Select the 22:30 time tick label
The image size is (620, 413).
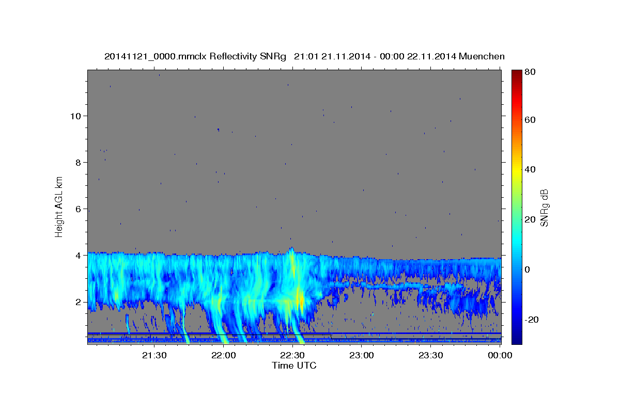pyautogui.click(x=292, y=355)
